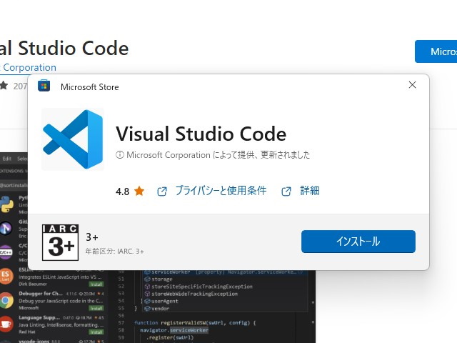
Task: Click Install badge on ESLint extension row
Action: coord(96,284)
